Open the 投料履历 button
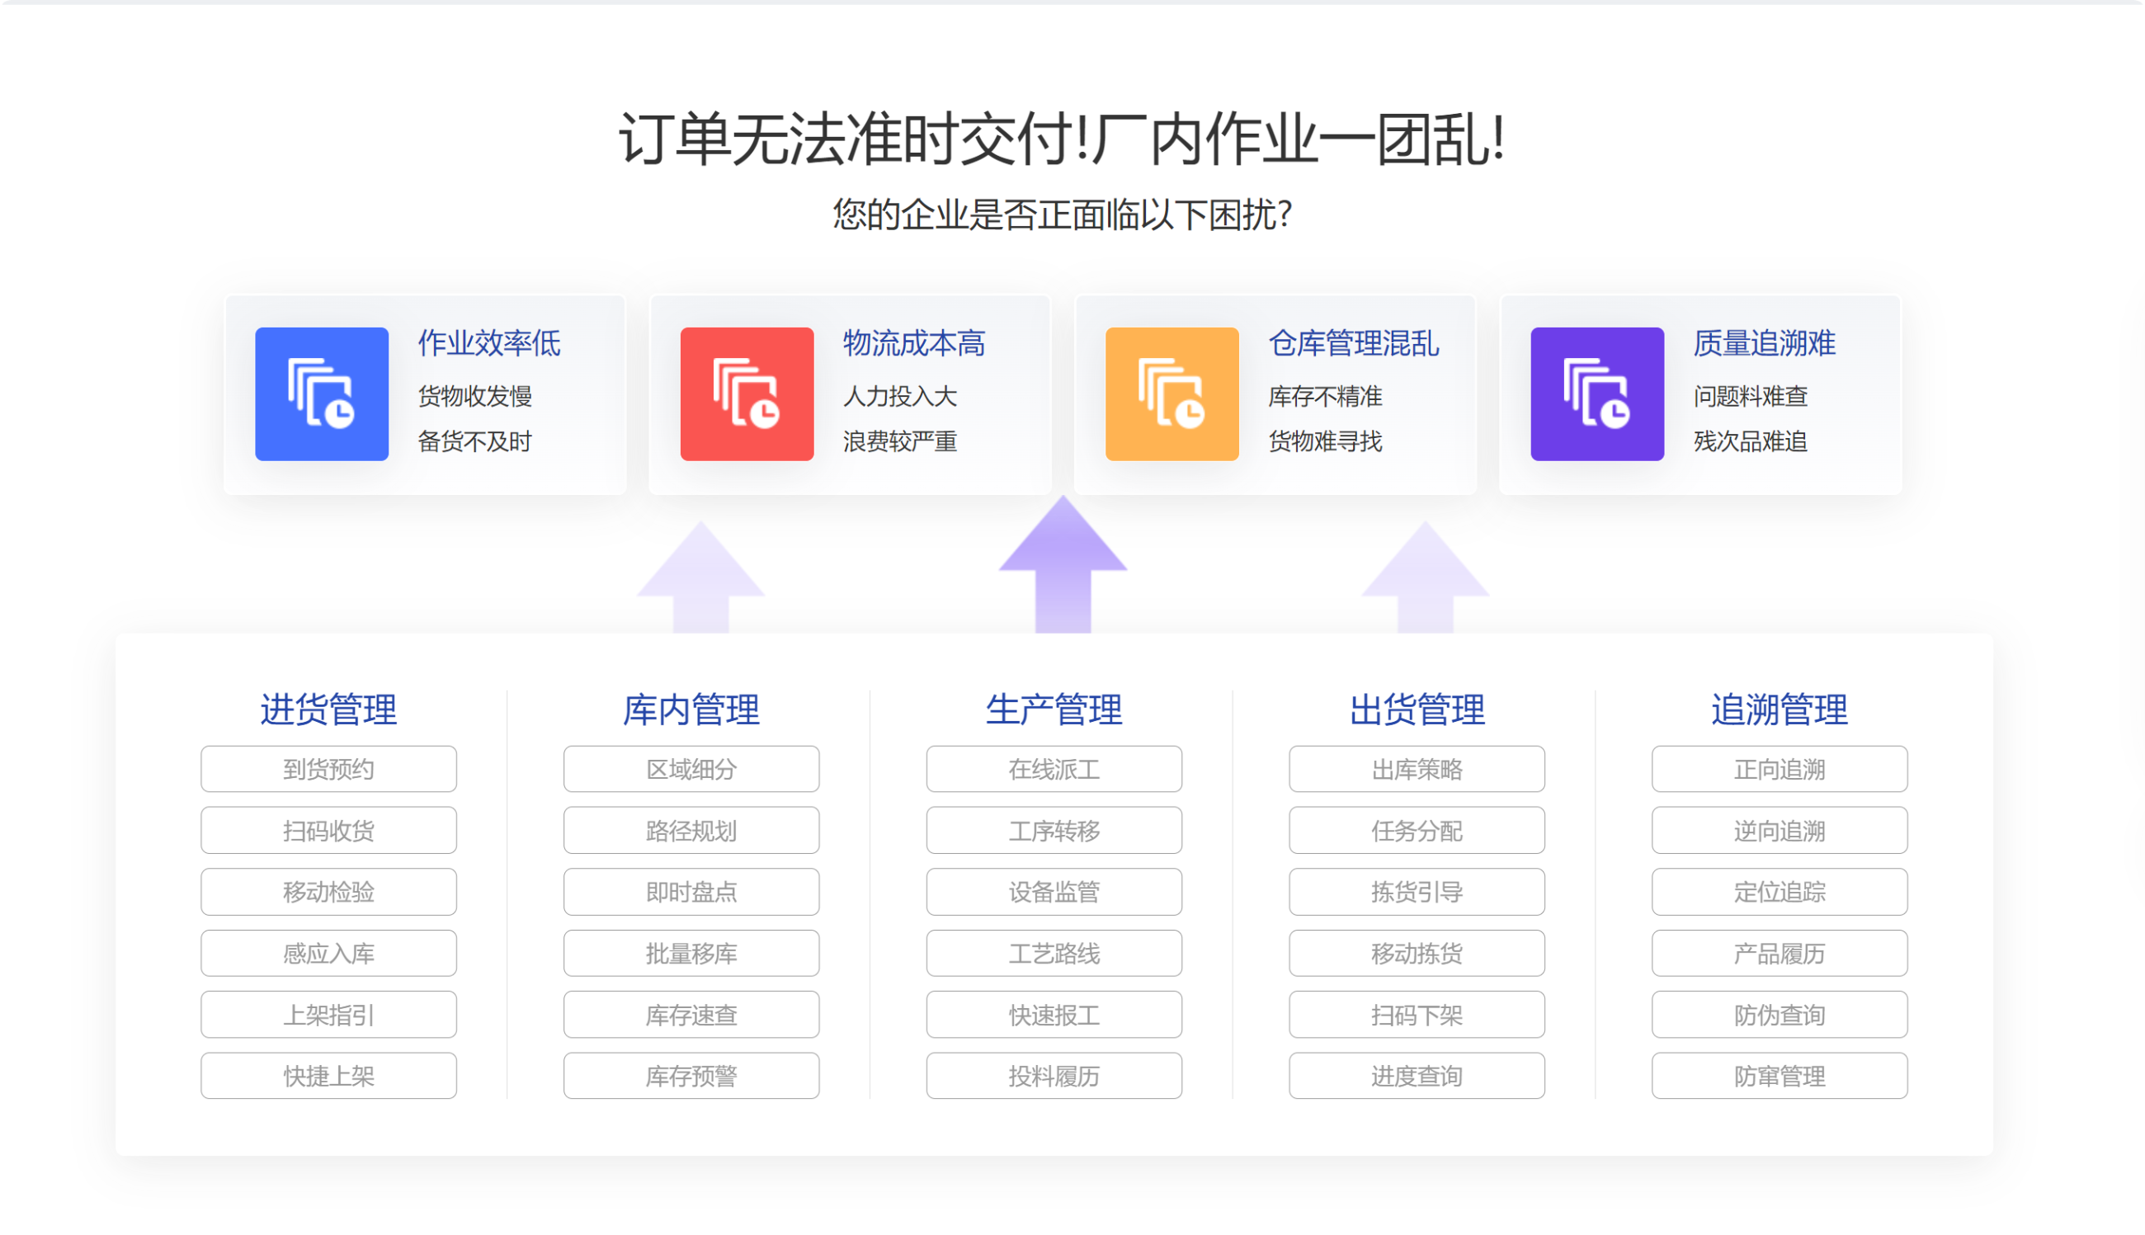The image size is (2145, 1235). coord(1054,1076)
